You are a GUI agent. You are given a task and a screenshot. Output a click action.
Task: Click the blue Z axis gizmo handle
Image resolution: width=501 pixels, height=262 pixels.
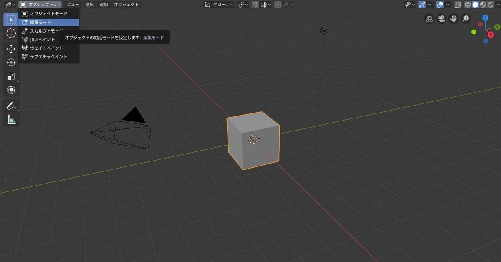click(486, 18)
